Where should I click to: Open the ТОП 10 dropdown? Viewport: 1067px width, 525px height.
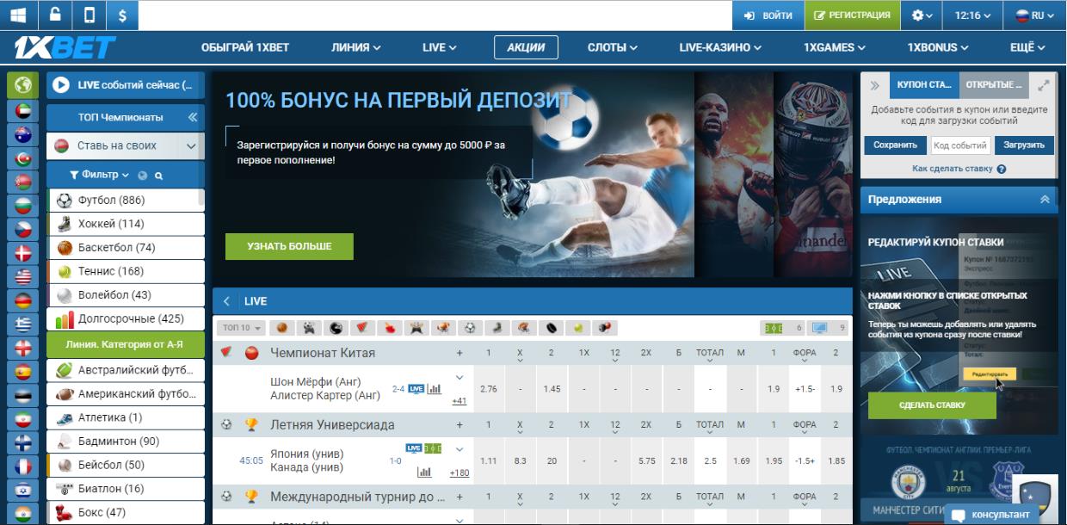244,328
